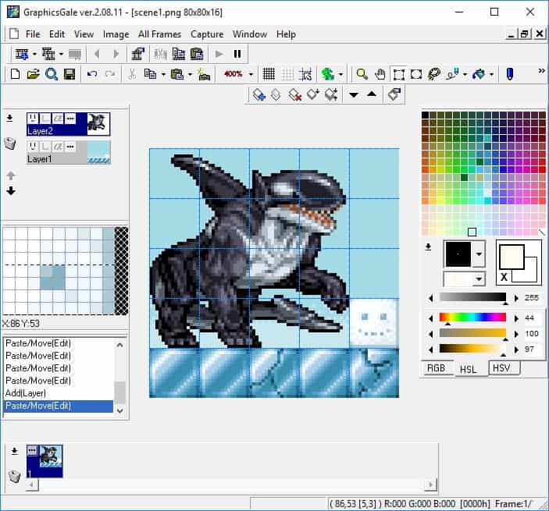
Task: Pause the animation playback
Action: 237,54
